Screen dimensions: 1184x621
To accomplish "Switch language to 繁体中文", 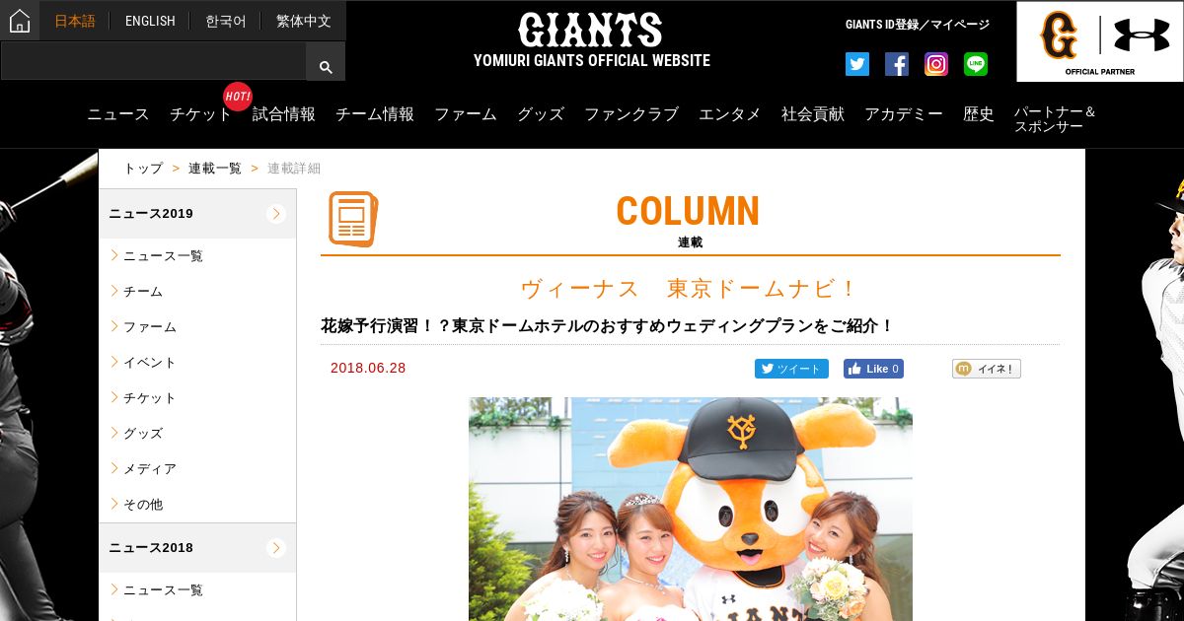I will [x=304, y=21].
